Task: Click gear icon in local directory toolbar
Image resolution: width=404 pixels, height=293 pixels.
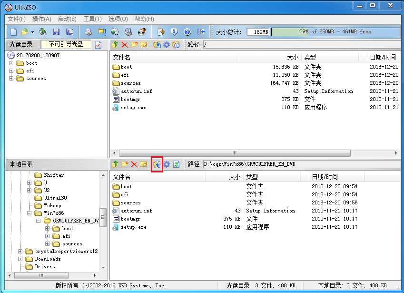Action: 167,164
